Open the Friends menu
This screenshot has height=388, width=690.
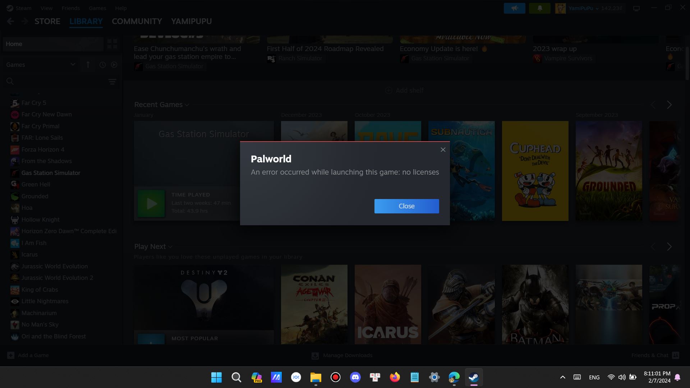click(x=70, y=8)
